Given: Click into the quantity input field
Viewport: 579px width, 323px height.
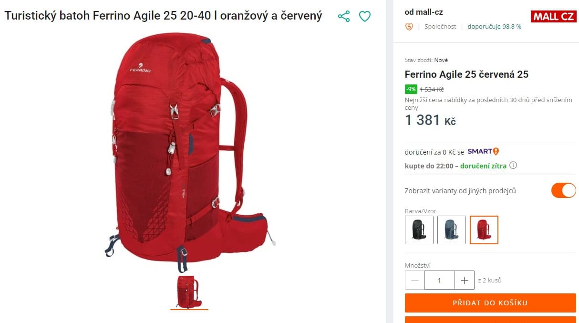Looking at the screenshot, I should pyautogui.click(x=439, y=281).
